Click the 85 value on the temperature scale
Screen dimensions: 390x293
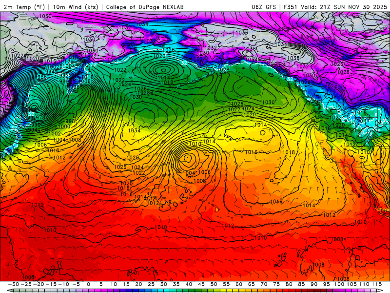[x=301, y=284]
